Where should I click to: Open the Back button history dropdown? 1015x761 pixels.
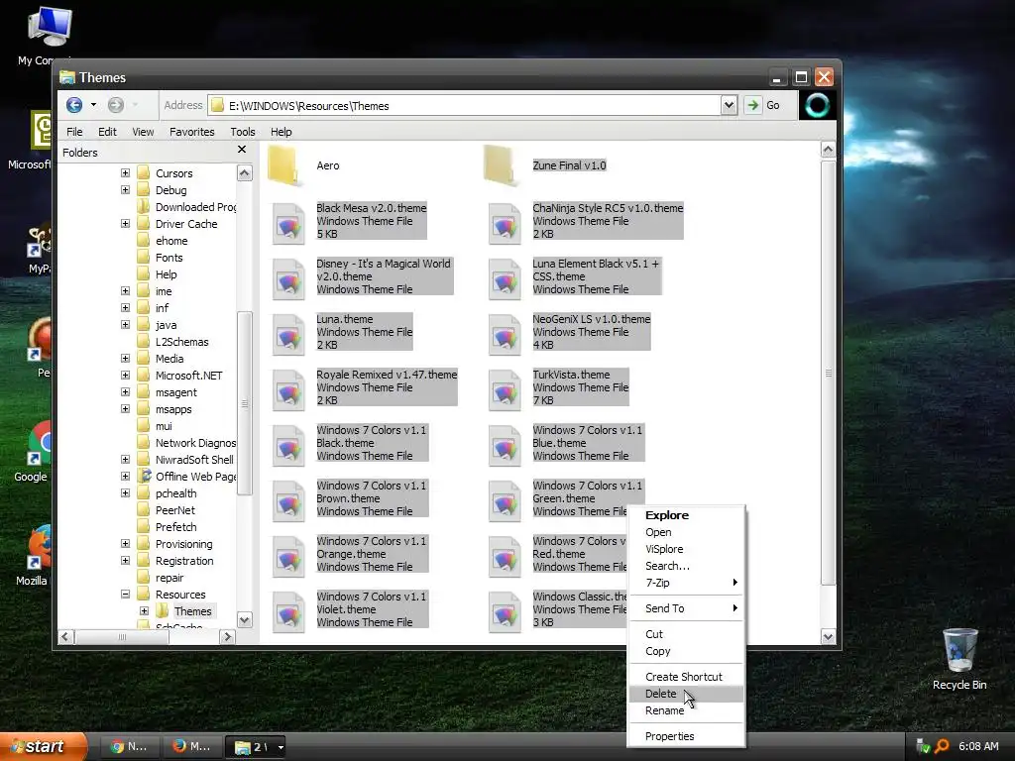click(x=93, y=105)
